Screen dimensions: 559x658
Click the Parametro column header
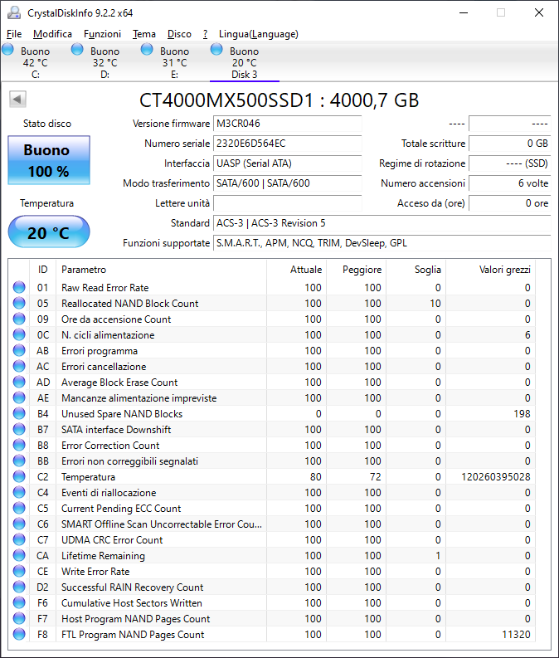[x=162, y=270]
